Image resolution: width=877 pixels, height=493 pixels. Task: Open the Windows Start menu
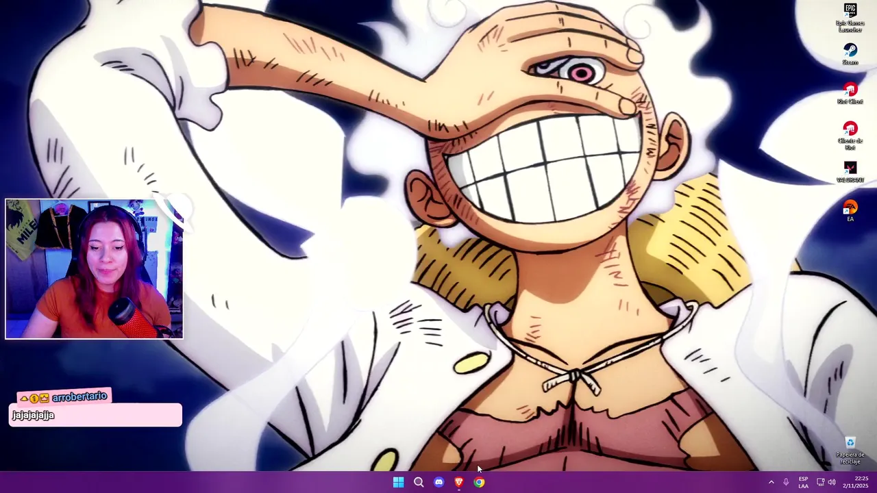click(x=398, y=483)
